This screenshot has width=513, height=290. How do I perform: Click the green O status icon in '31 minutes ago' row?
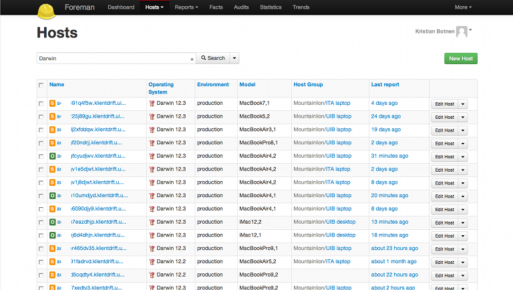pyautogui.click(x=52, y=156)
